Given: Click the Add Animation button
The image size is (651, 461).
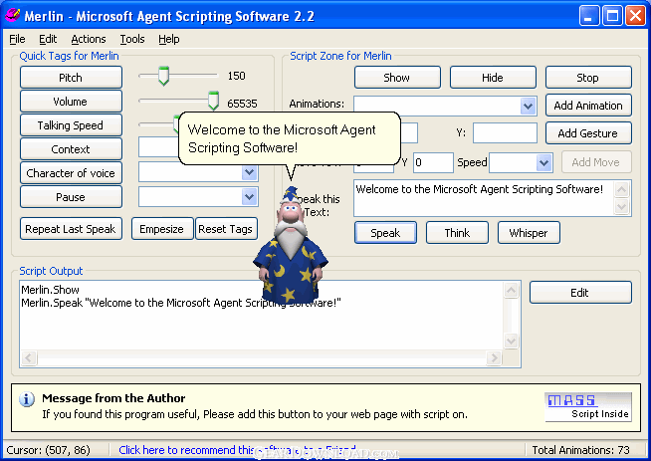Looking at the screenshot, I should coord(588,106).
